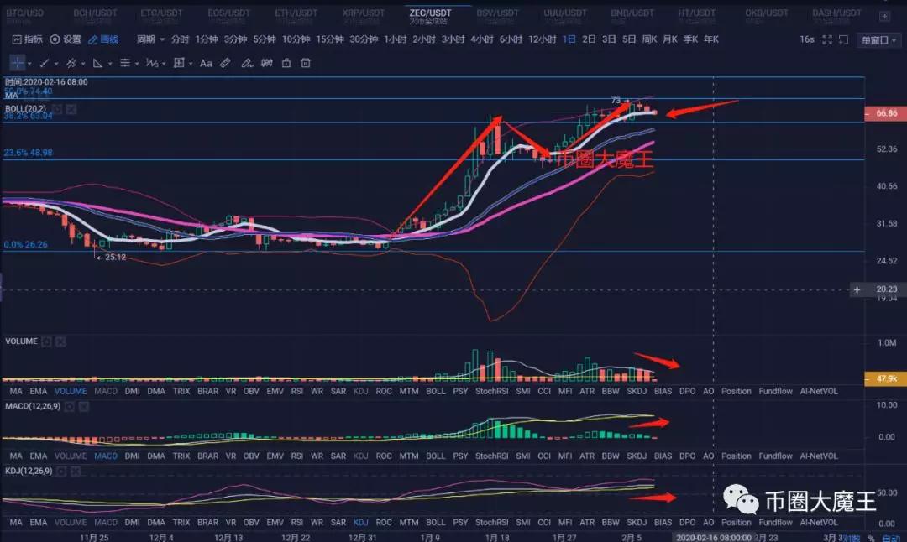Viewport: 907px width, 542px height.
Task: Click the 2020-02-16 08:00:00 date marker
Action: tap(715, 537)
